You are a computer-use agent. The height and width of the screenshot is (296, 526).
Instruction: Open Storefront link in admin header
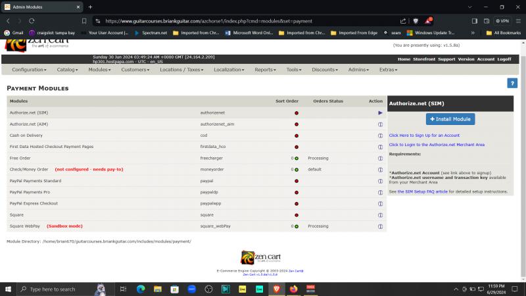tap(424, 59)
